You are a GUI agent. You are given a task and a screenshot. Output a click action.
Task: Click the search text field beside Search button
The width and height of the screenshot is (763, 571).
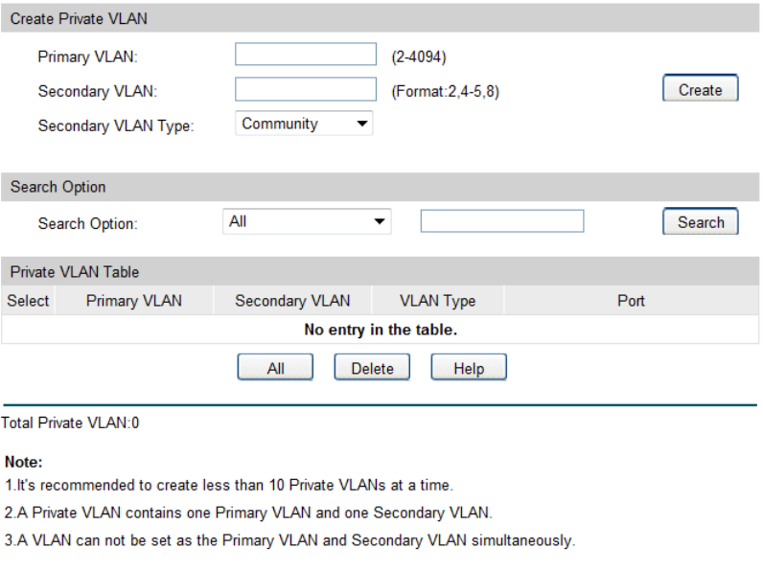point(501,222)
